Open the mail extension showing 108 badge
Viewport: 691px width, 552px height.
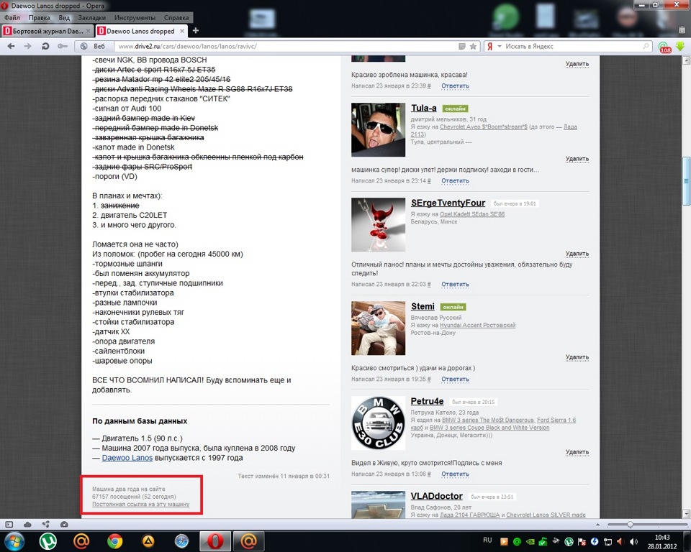(664, 47)
